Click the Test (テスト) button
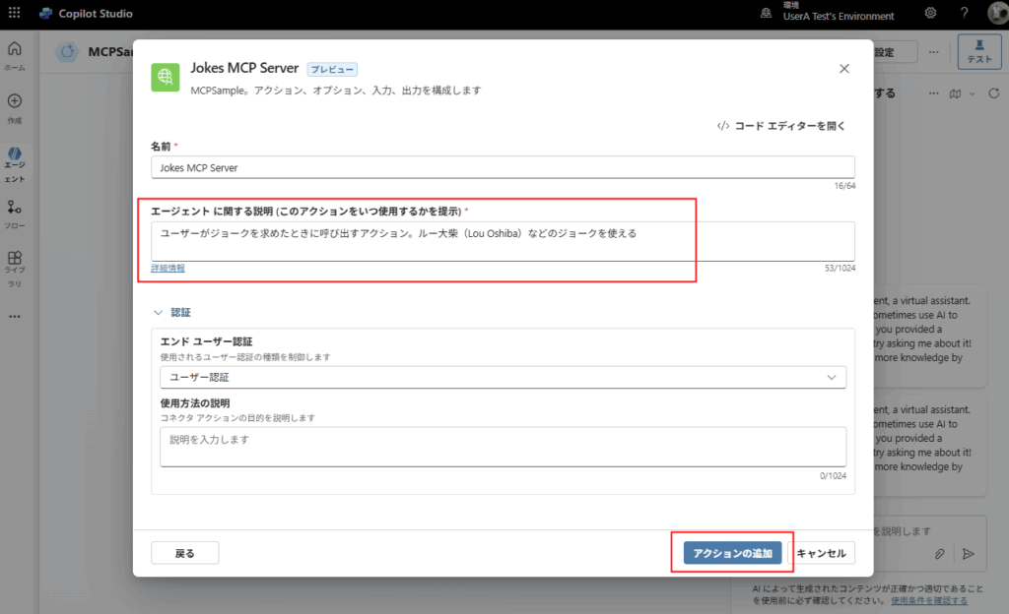The width and height of the screenshot is (1009, 614). point(978,51)
